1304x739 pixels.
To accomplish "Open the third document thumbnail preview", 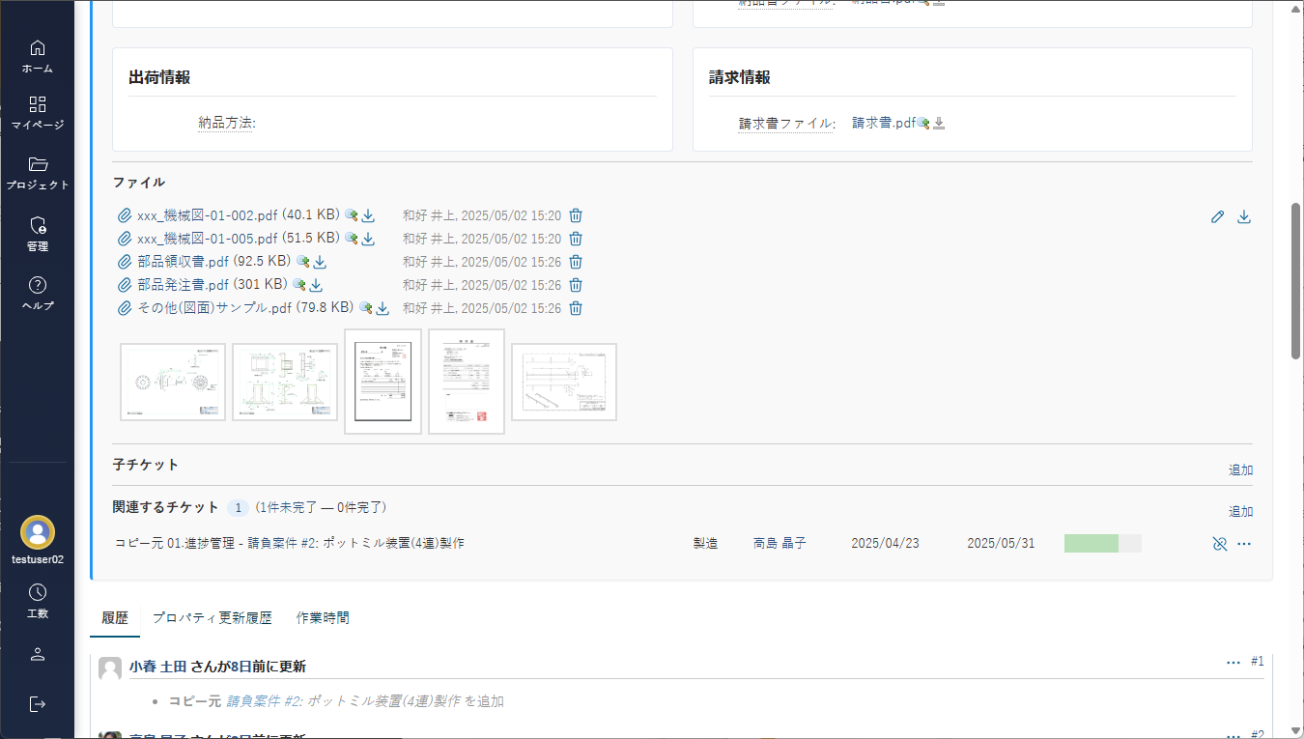I will tap(383, 382).
